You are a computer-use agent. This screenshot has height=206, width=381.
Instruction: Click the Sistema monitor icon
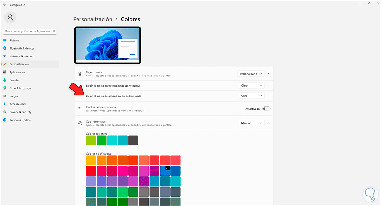pos(5,40)
